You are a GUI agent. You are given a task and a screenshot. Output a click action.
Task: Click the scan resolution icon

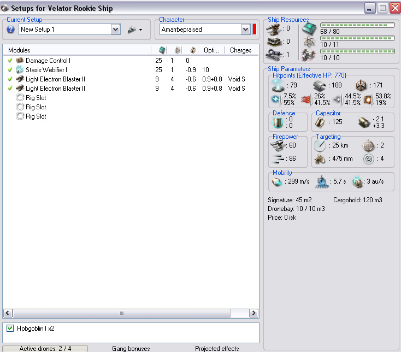pyautogui.click(x=320, y=159)
